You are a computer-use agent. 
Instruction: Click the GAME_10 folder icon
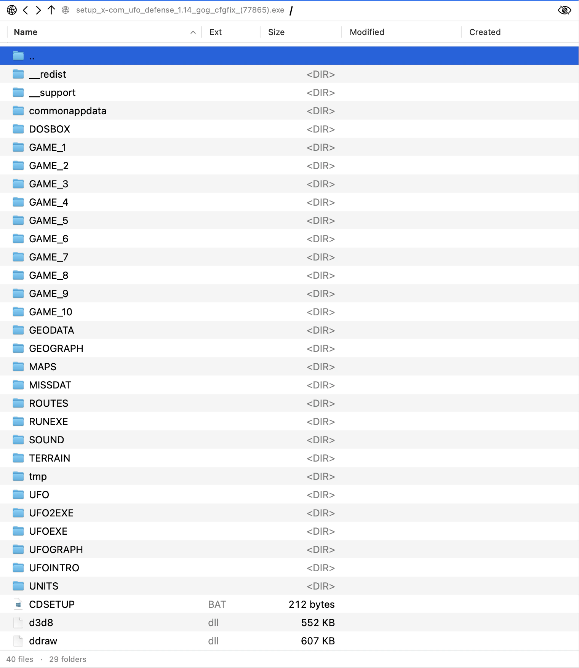[18, 312]
